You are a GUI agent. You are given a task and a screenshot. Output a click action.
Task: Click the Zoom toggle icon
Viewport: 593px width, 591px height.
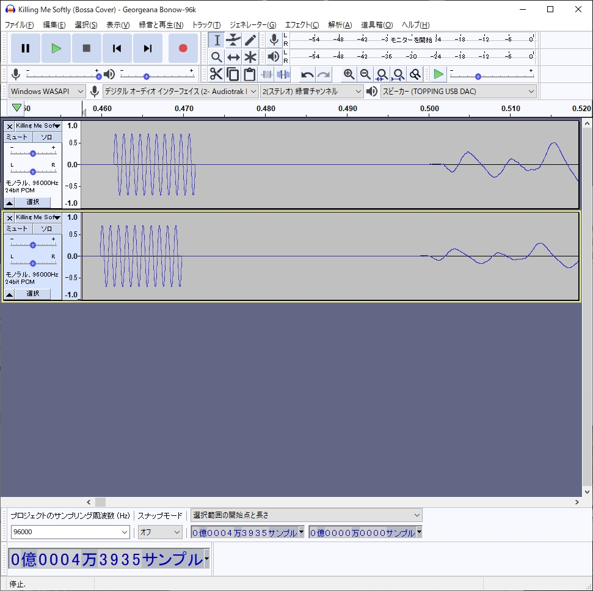415,74
